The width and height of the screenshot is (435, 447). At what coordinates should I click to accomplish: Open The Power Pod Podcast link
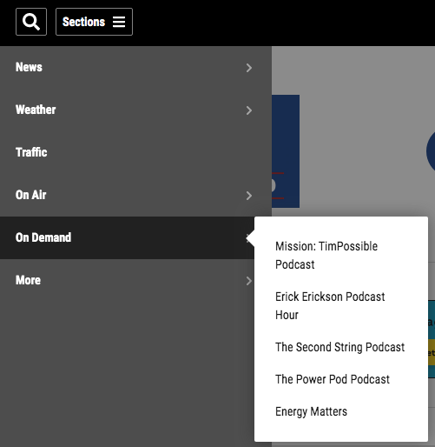[333, 379]
